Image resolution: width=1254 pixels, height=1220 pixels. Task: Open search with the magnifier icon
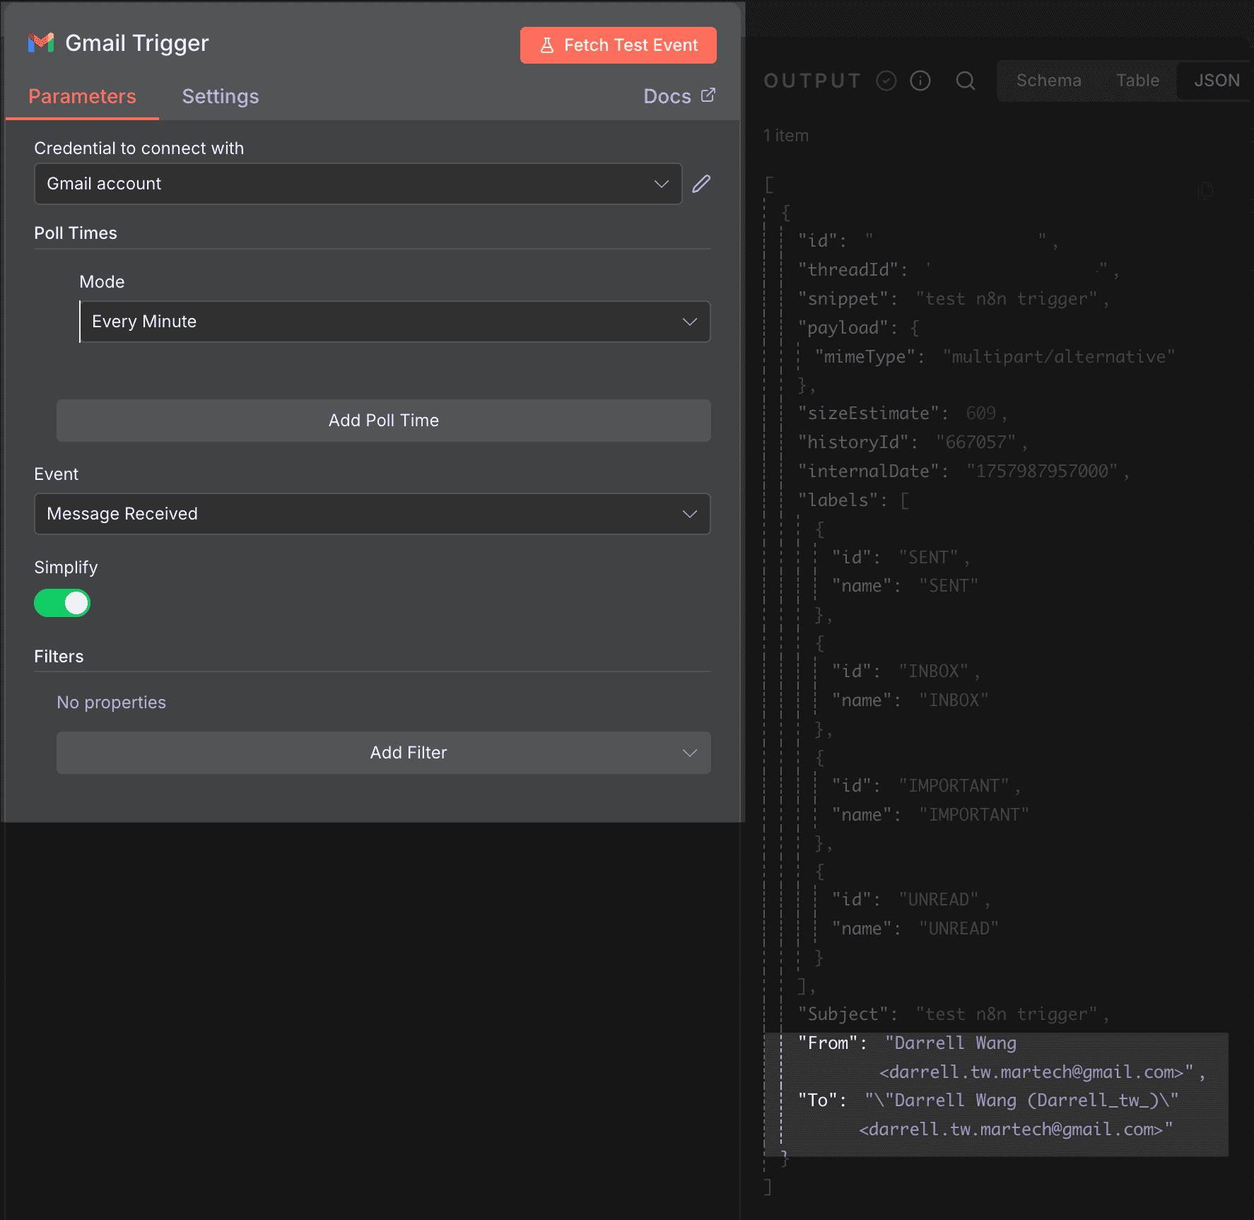pos(966,81)
